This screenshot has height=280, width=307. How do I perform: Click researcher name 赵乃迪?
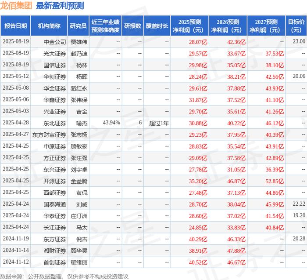[x=79, y=54]
